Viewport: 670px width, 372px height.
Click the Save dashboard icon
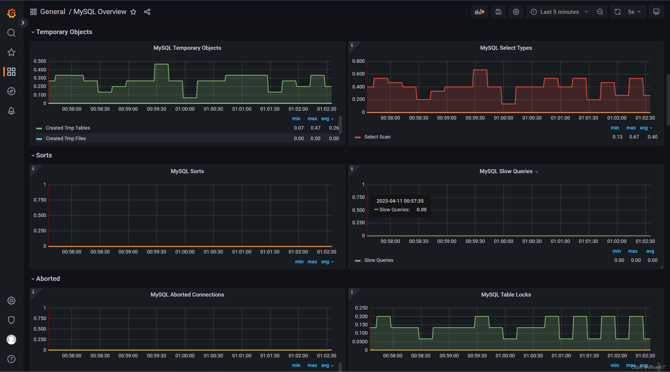tap(498, 12)
